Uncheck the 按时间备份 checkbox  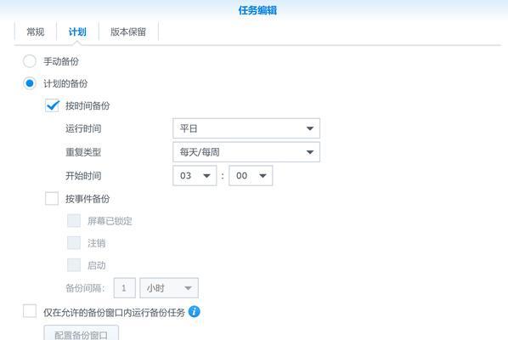pos(52,105)
